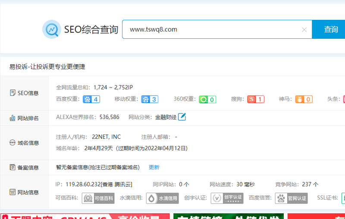Click the 暂无备案信息 notice text
The height and width of the screenshot is (219, 345).
[x=98, y=167]
